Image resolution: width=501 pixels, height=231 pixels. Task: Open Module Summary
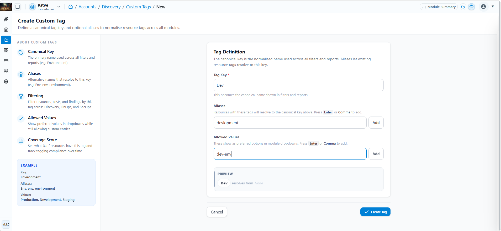click(439, 7)
